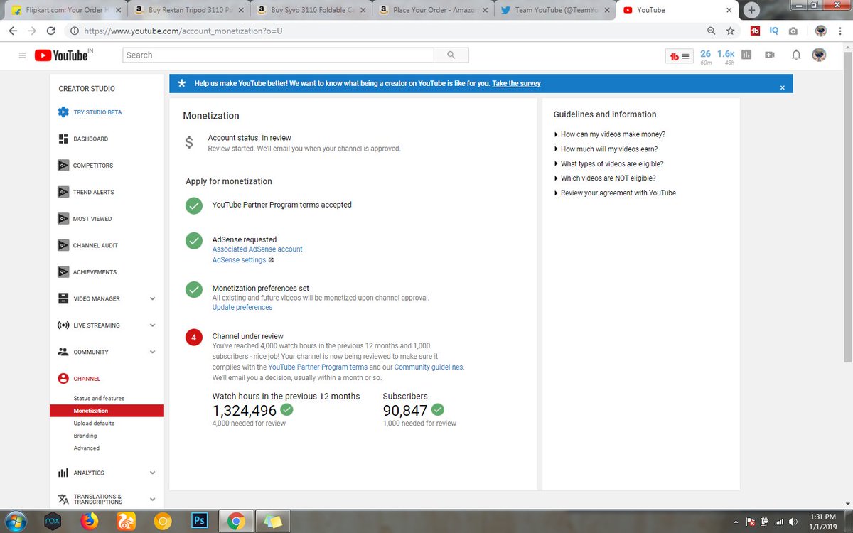
Task: Open the Take the survey link
Action: tap(516, 83)
